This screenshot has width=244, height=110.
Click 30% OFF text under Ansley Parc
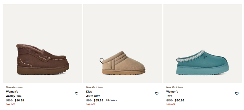tap(10, 104)
